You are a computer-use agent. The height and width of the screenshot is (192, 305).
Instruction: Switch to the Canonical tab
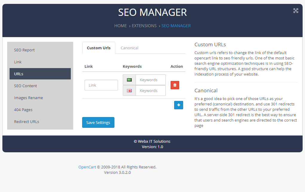tap(129, 48)
